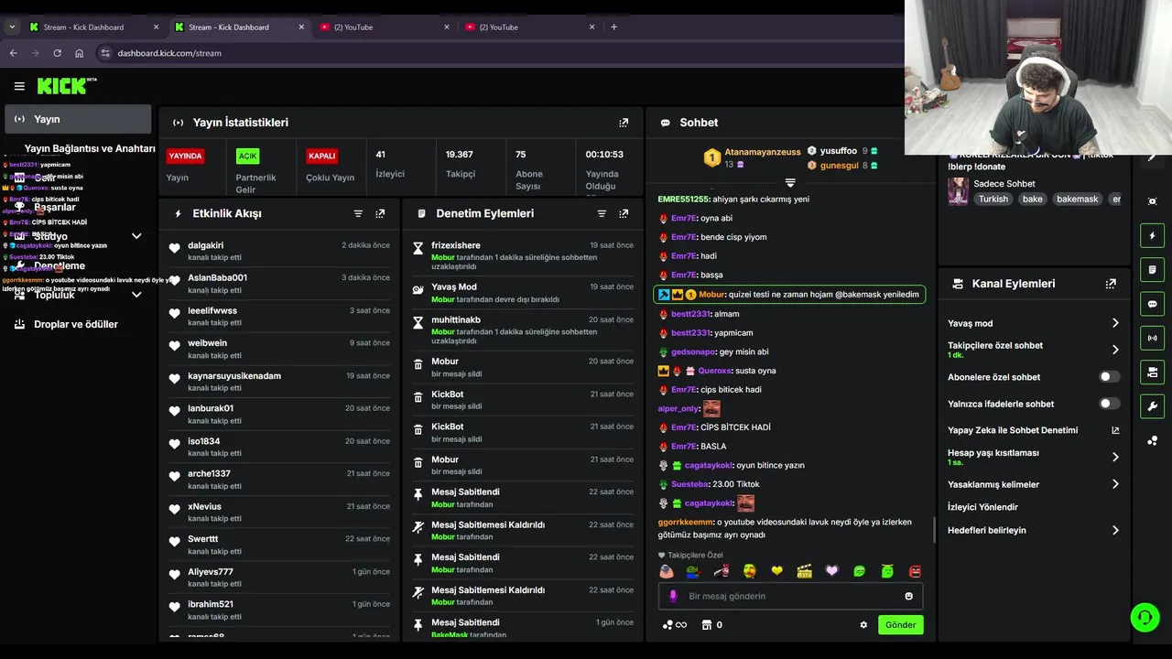Click the bakemask stream tag
The width and height of the screenshot is (1172, 659).
tap(1077, 199)
